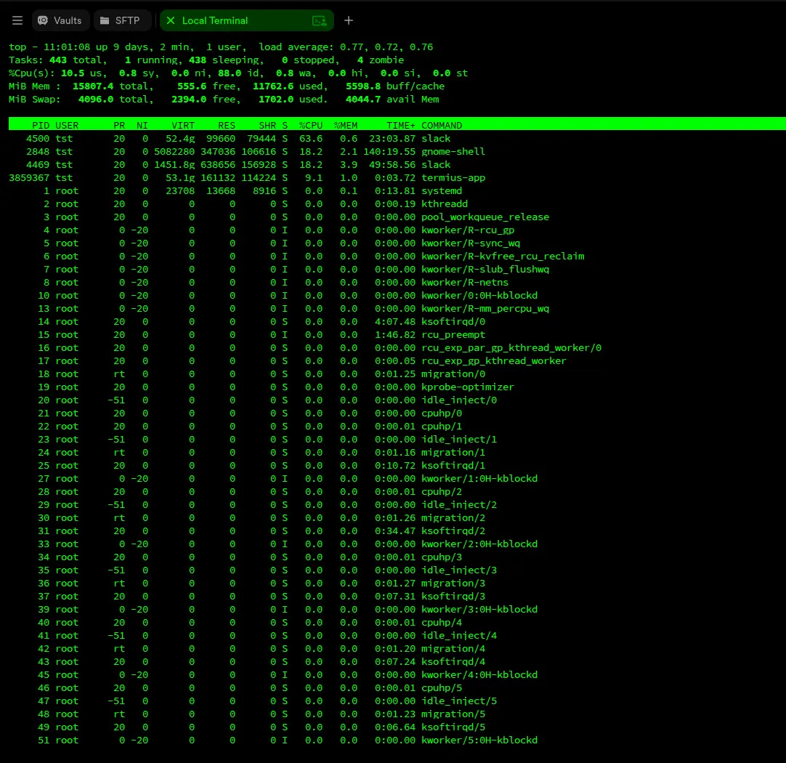Click the load average value 0.77
The width and height of the screenshot is (786, 763).
pyautogui.click(x=352, y=47)
